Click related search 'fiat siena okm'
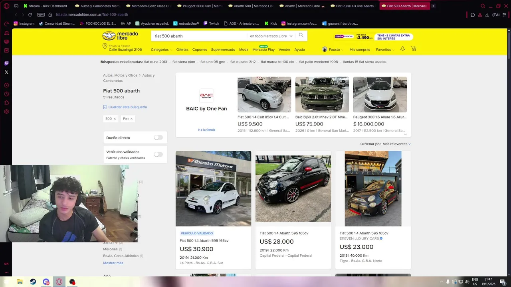This screenshot has width=511, height=287. coord(184,62)
